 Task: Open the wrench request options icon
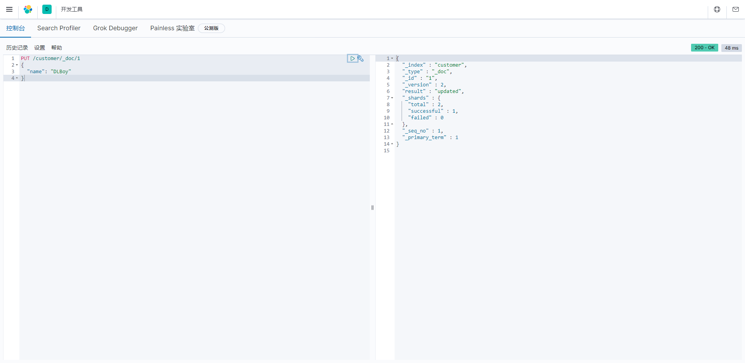(x=361, y=58)
